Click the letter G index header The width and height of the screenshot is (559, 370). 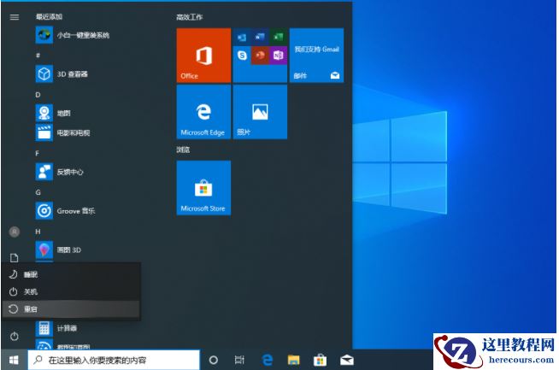tap(38, 192)
